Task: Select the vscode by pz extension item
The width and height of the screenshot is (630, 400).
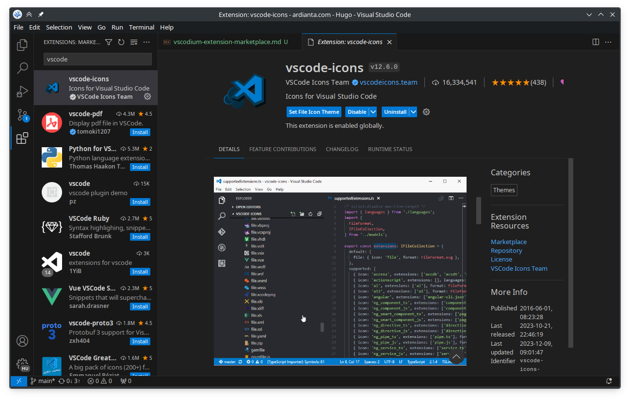Action: point(96,192)
